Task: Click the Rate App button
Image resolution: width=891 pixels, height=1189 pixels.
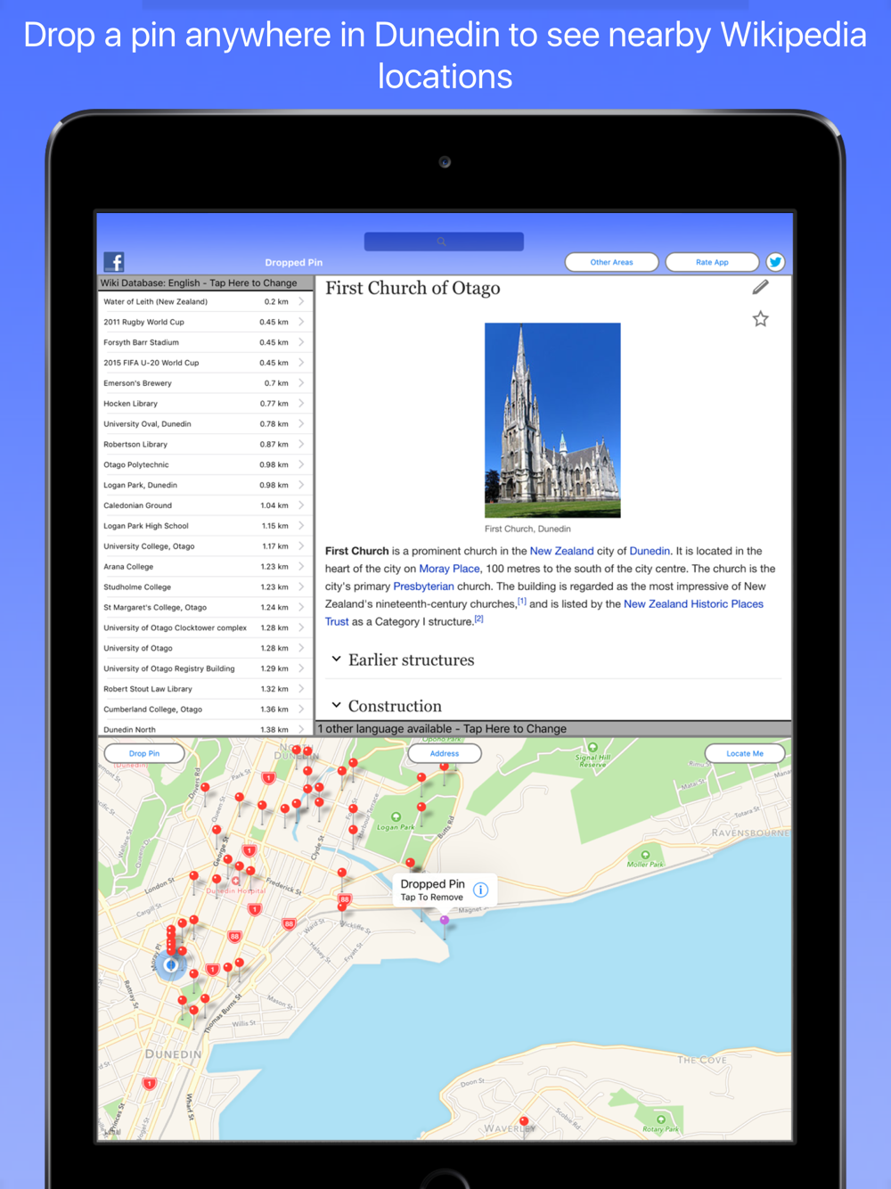Action: point(712,262)
